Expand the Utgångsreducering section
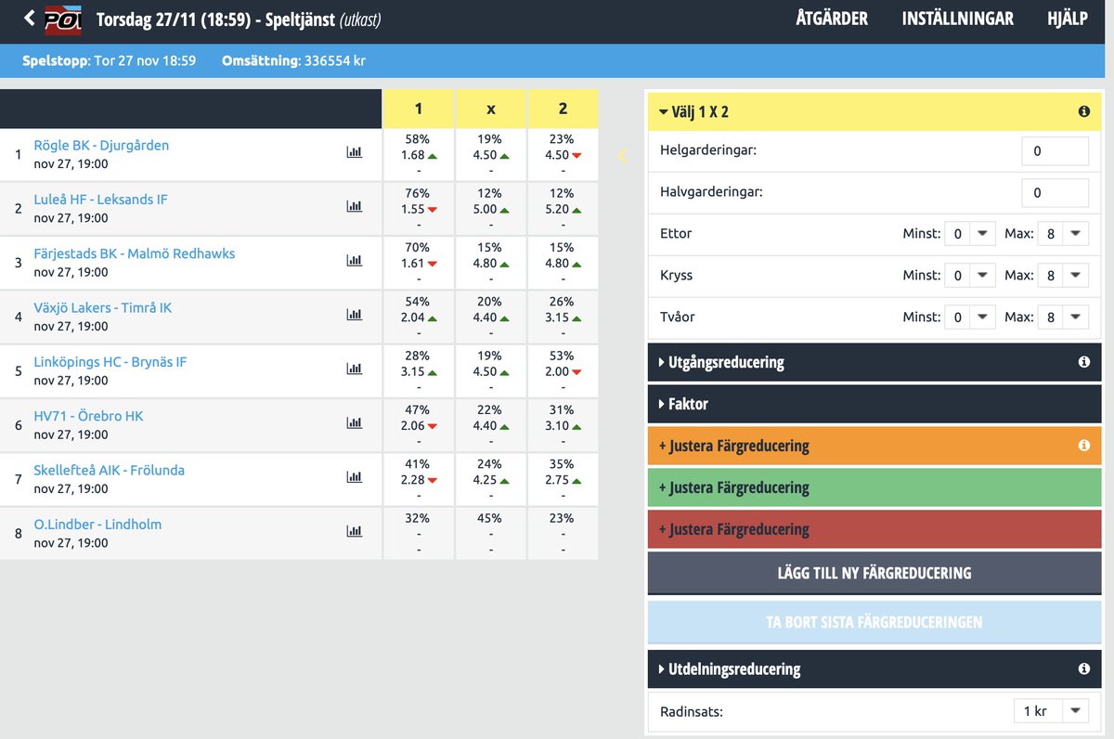The height and width of the screenshot is (739, 1114). (x=874, y=362)
